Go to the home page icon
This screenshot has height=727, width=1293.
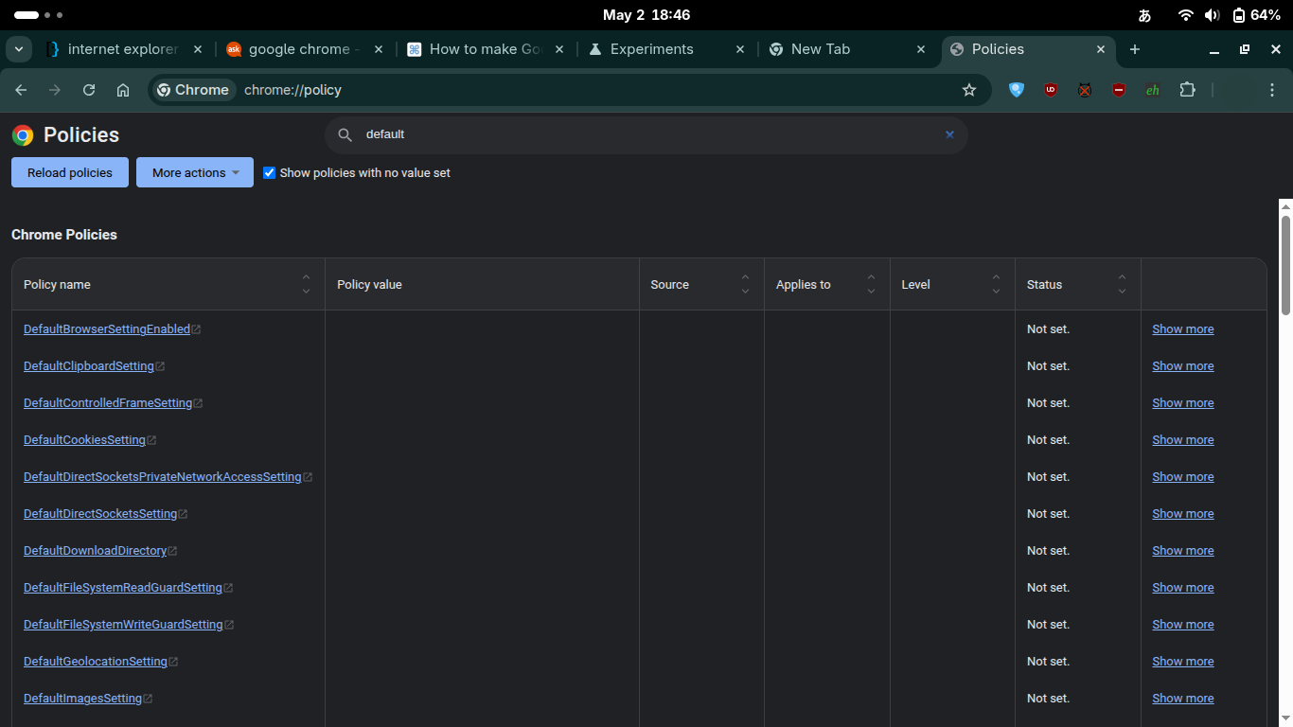click(123, 90)
